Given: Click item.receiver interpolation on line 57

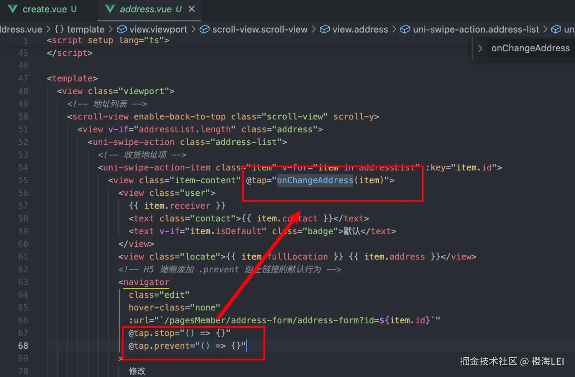Looking at the screenshot, I should (x=177, y=206).
